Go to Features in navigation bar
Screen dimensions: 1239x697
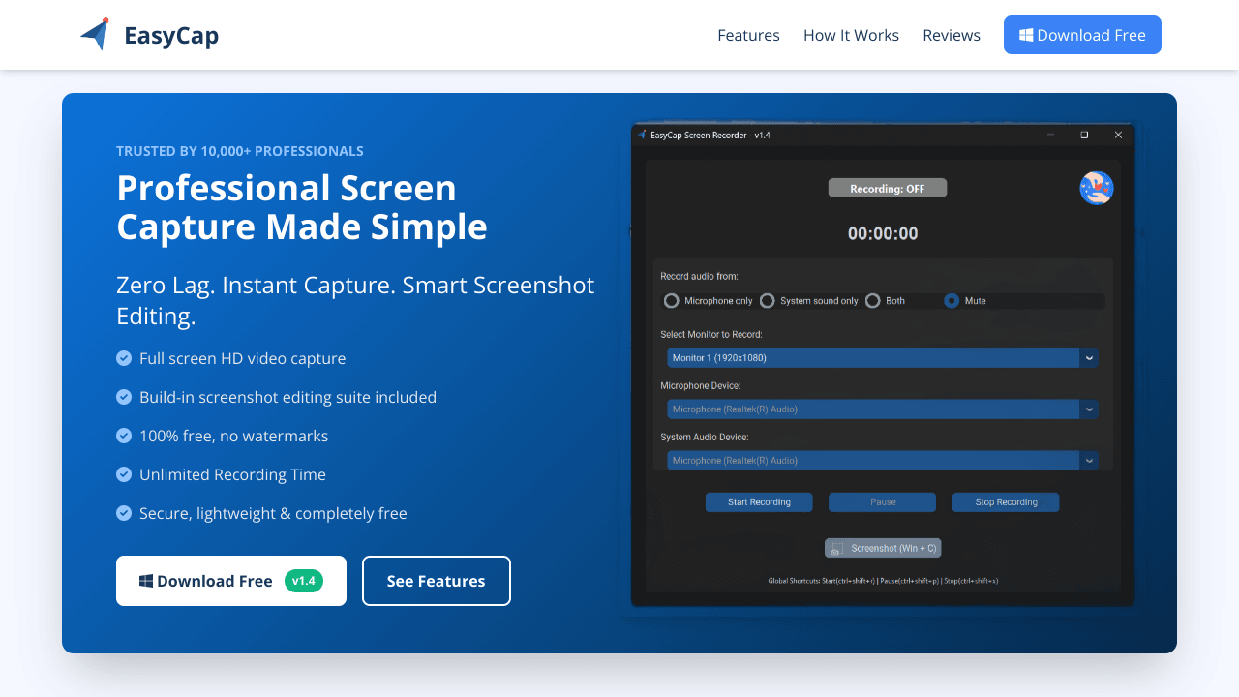pos(748,35)
